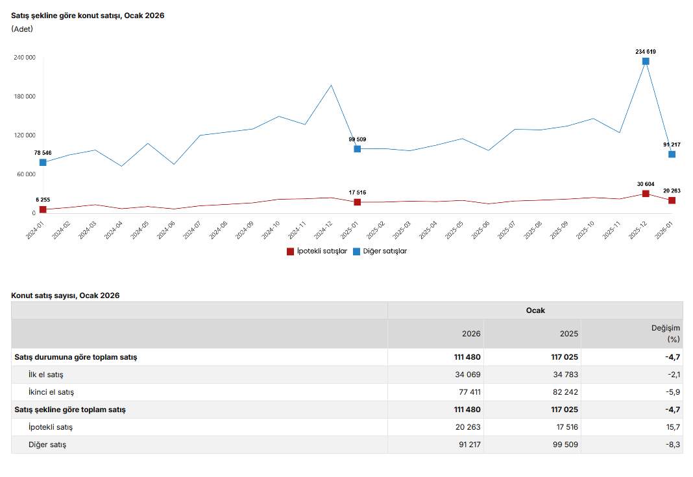Screen dimensions: 693x477
Task: Click the blue 91 217 marker at 2026-01
Action: pos(672,154)
